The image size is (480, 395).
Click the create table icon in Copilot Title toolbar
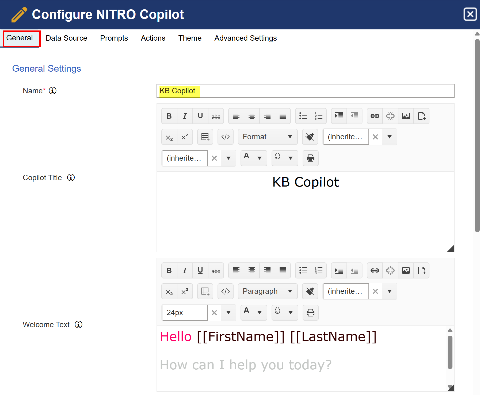[205, 137]
